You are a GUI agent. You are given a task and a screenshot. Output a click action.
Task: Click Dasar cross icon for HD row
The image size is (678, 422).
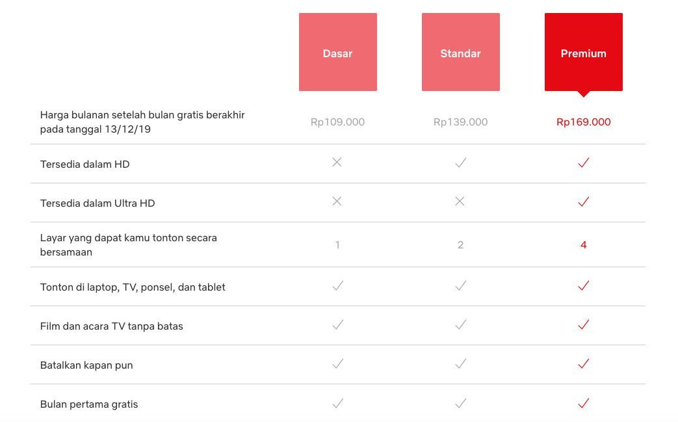(x=337, y=162)
